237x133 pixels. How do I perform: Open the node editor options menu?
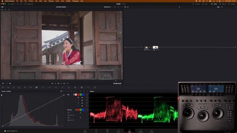pos(235,7)
